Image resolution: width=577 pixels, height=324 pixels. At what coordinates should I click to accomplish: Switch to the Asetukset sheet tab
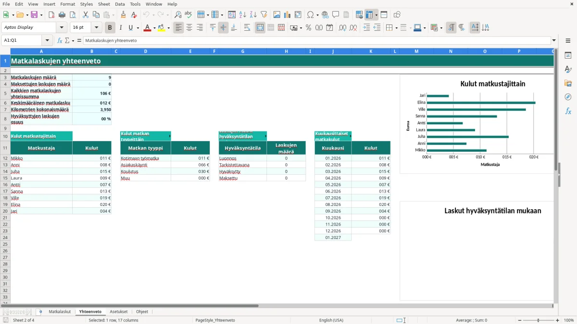[119, 312]
